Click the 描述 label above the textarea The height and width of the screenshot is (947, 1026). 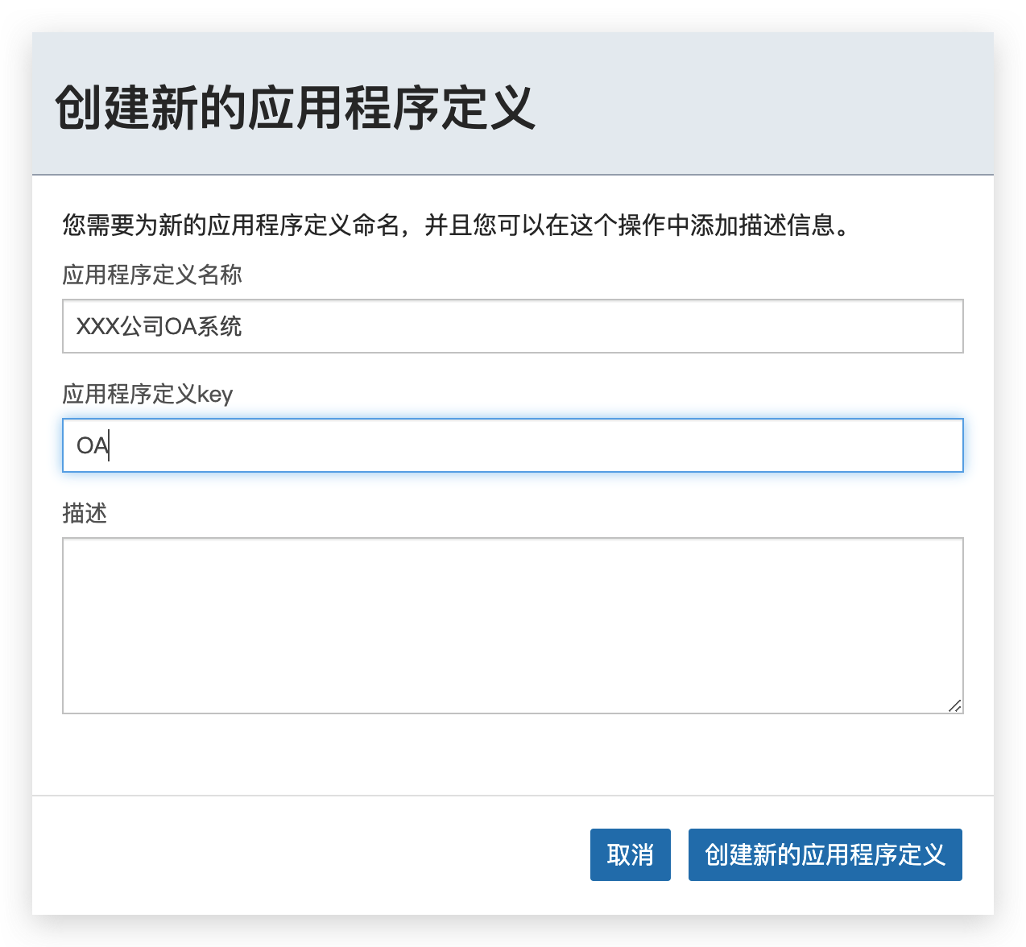point(85,513)
